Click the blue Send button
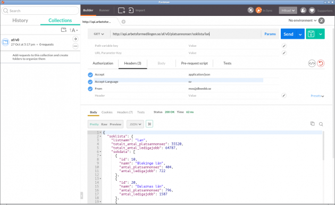The image size is (335, 205). tap(288, 34)
